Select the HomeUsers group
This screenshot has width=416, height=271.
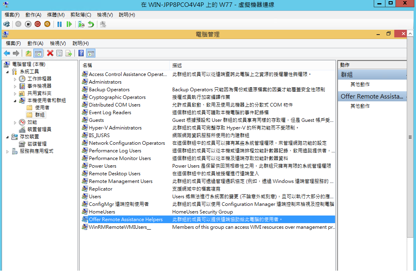(x=102, y=212)
